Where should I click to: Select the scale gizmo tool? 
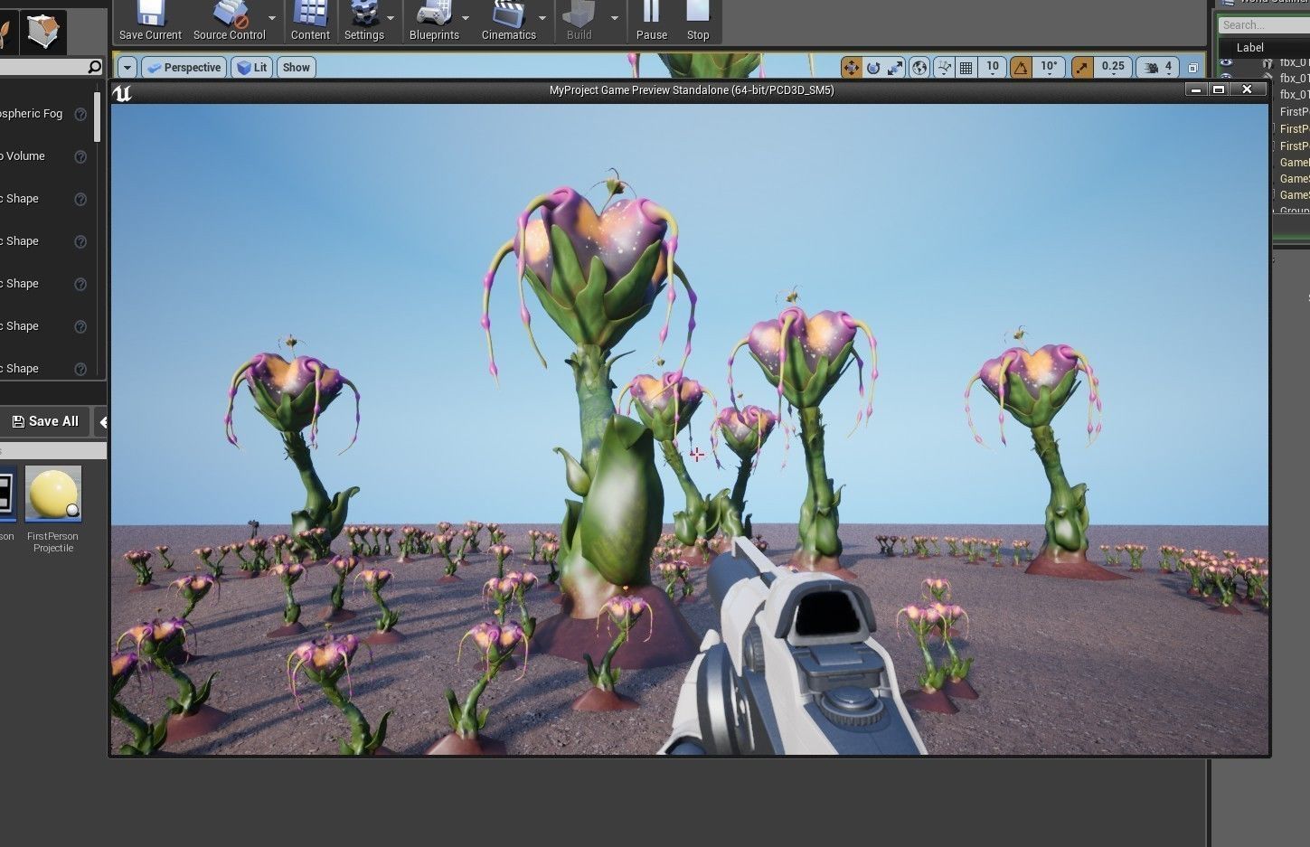(895, 68)
